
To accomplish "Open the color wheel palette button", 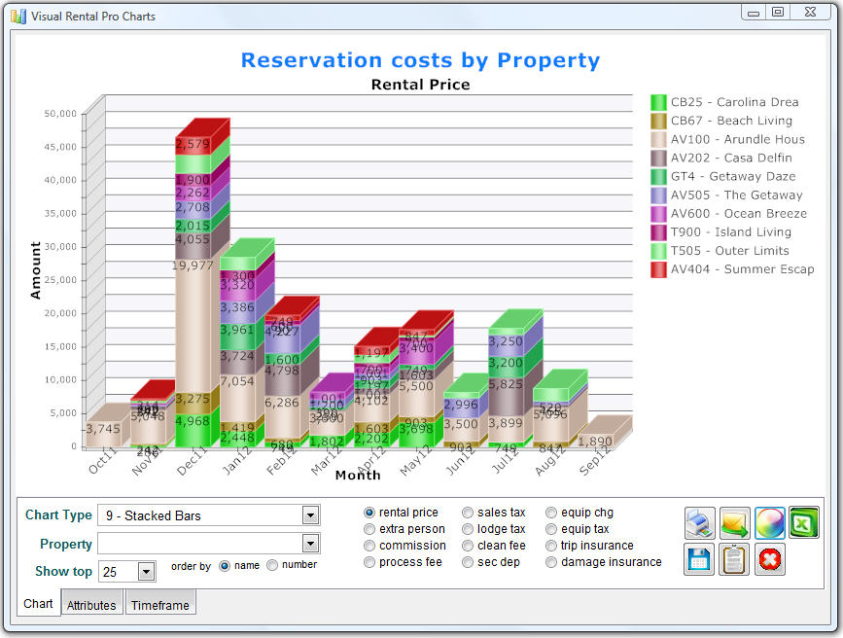I will pyautogui.click(x=769, y=522).
